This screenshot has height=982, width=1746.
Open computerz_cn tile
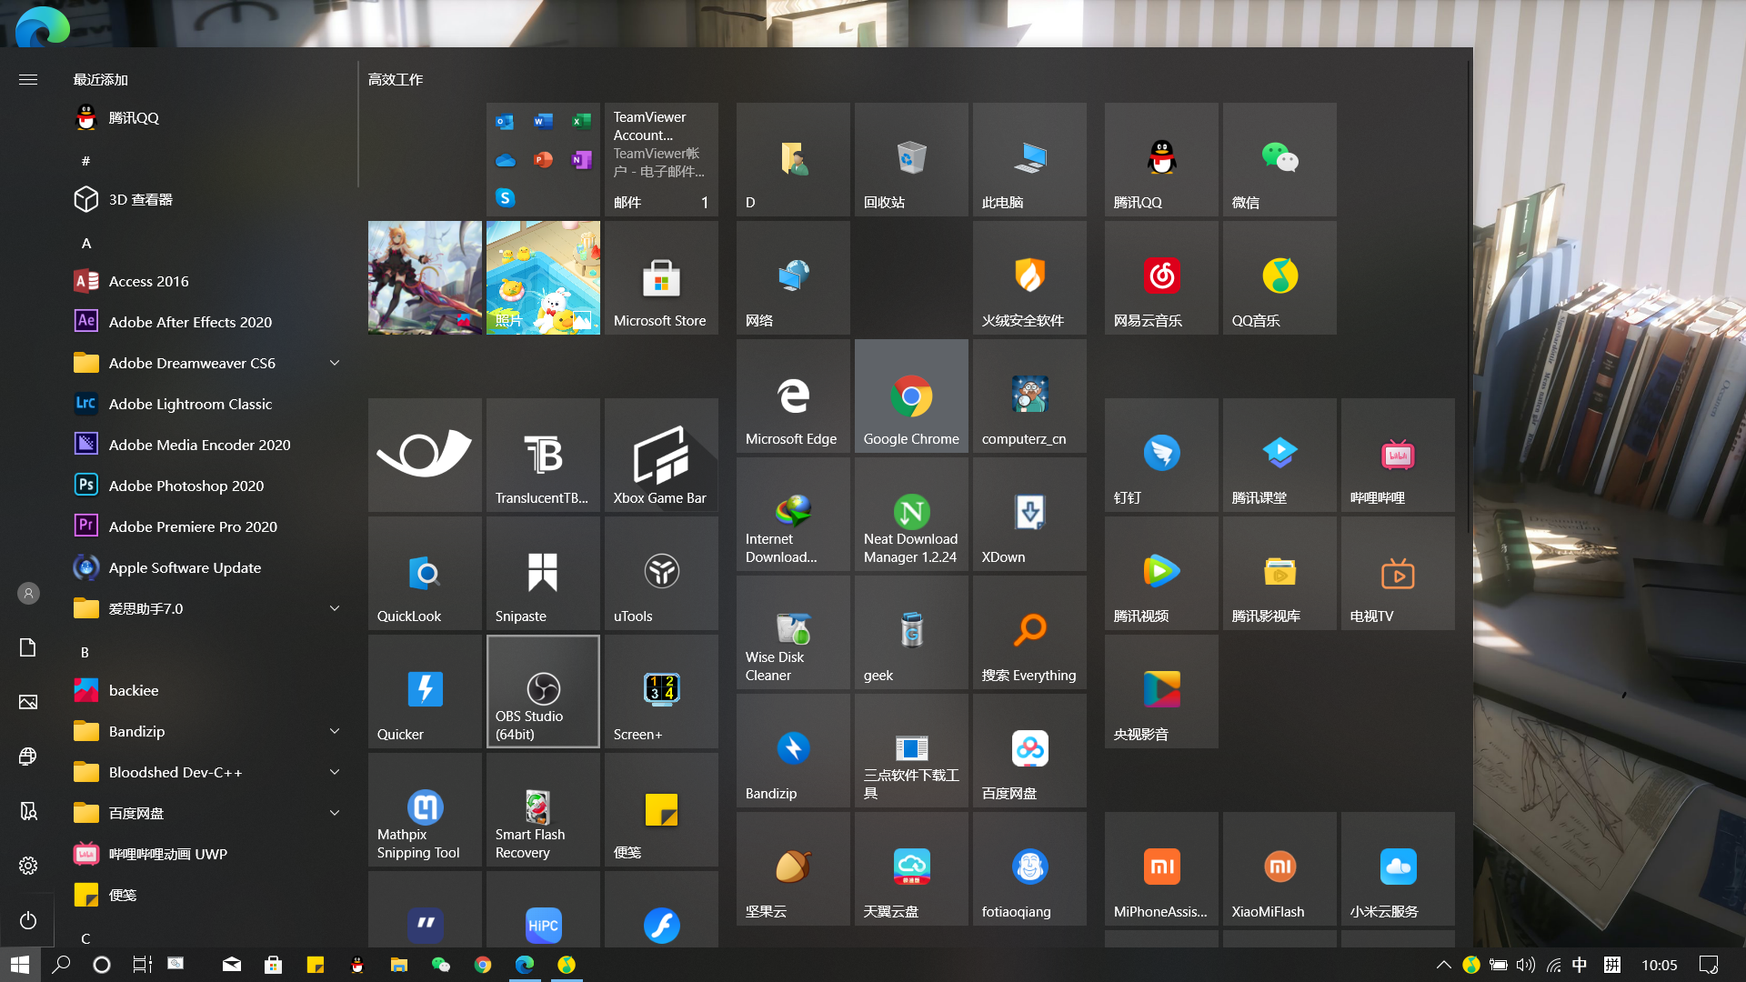point(1029,396)
